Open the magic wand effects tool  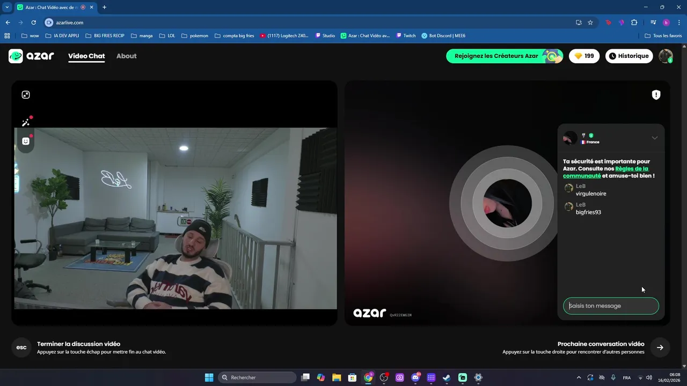26,123
